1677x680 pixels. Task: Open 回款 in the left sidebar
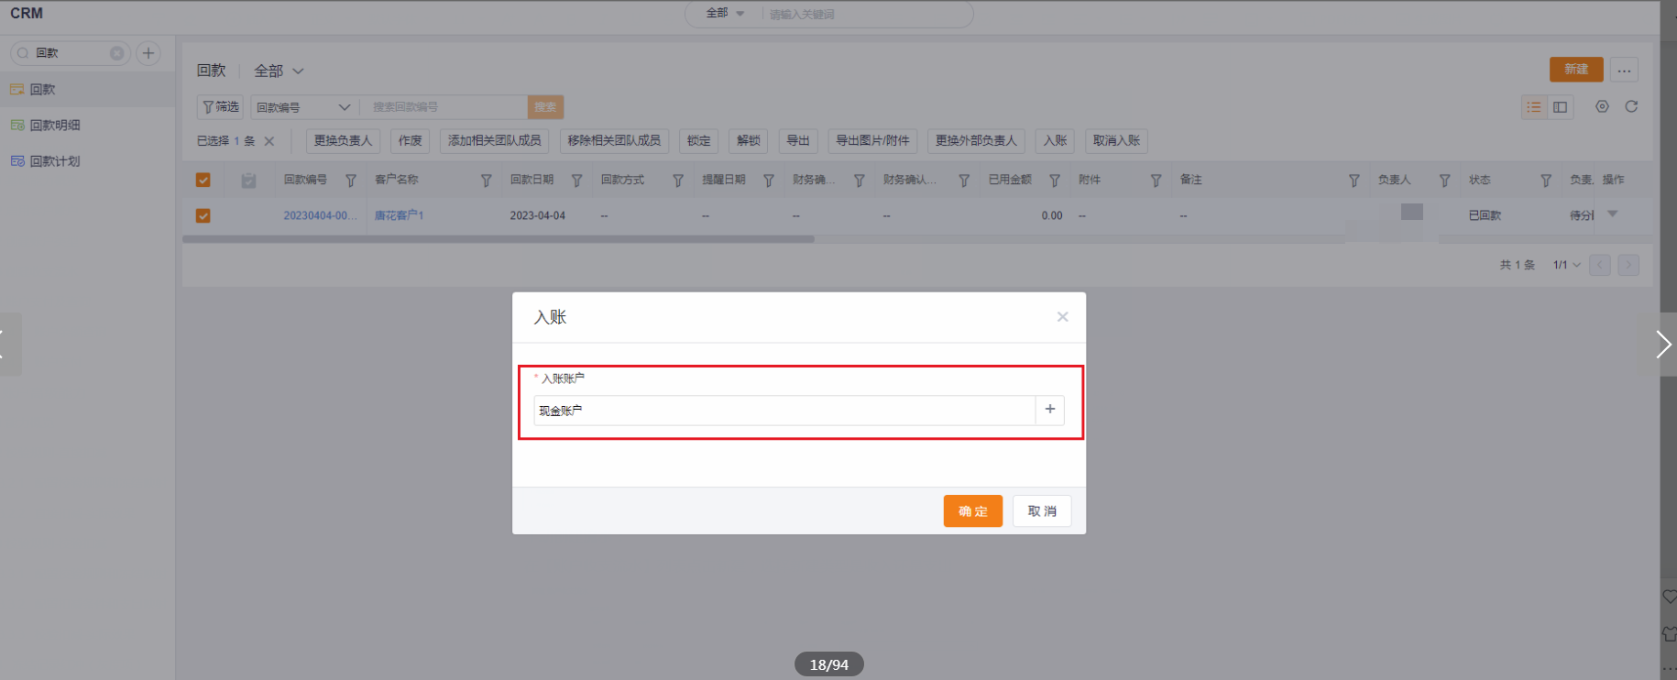(87, 89)
